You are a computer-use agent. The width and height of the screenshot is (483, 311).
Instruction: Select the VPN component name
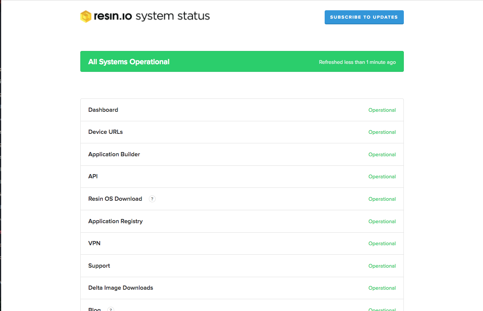(94, 243)
